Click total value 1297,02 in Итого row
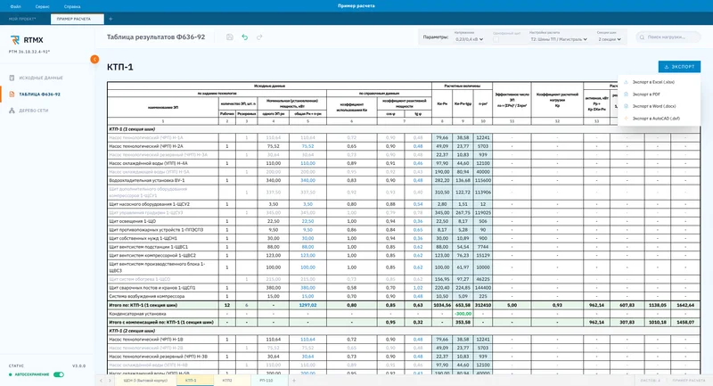Image resolution: width=713 pixels, height=386 pixels. tap(307, 305)
